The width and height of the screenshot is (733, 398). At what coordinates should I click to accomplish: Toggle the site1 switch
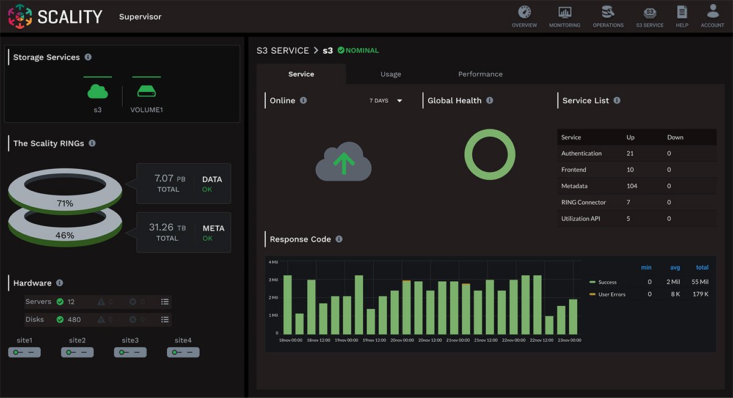coord(24,352)
